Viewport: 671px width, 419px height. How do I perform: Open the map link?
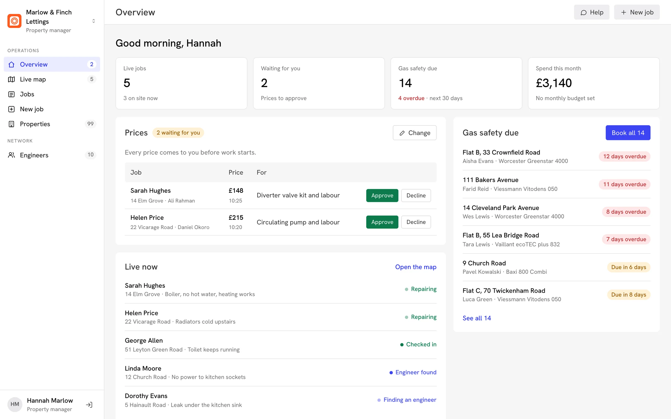point(415,267)
